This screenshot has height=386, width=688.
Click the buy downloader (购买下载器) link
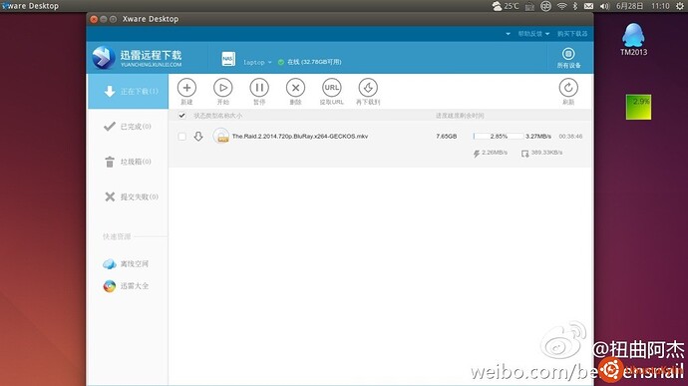[572, 34]
